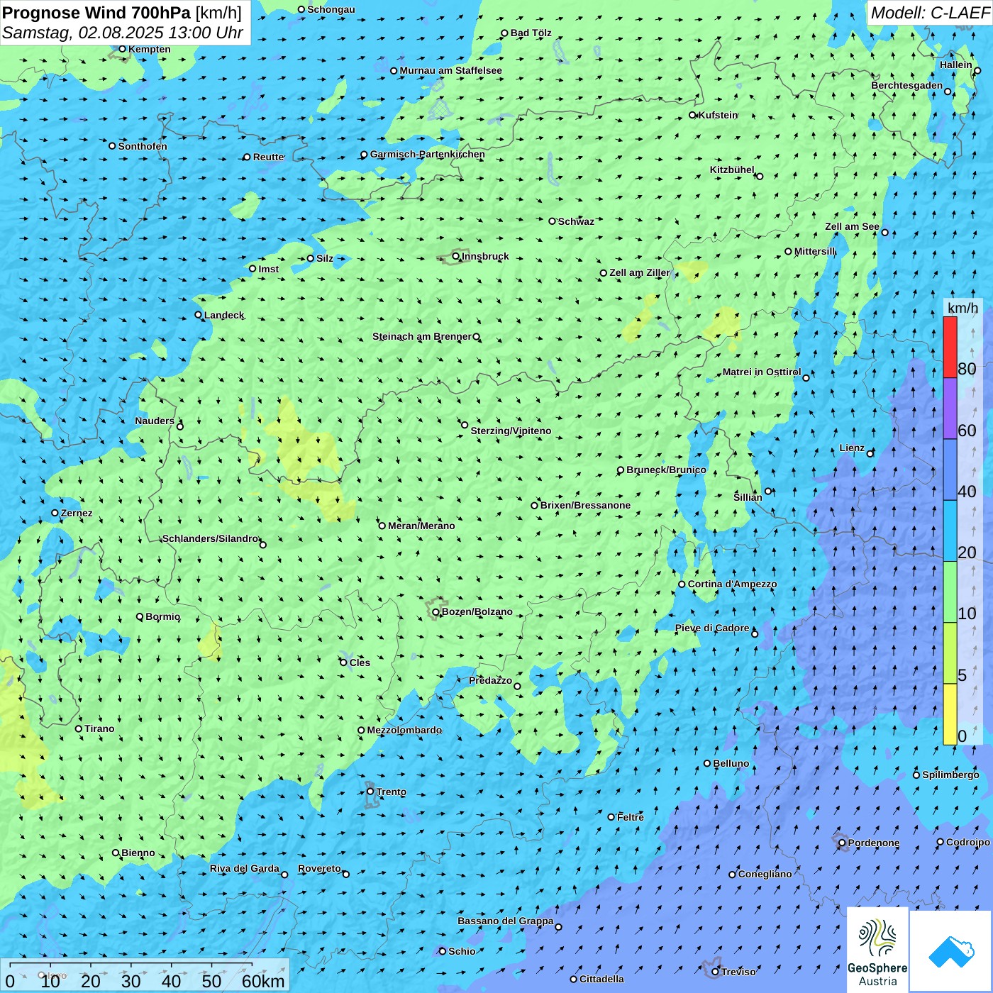Click the 'Bad Tölz' label
The height and width of the screenshot is (993, 993).
(531, 33)
